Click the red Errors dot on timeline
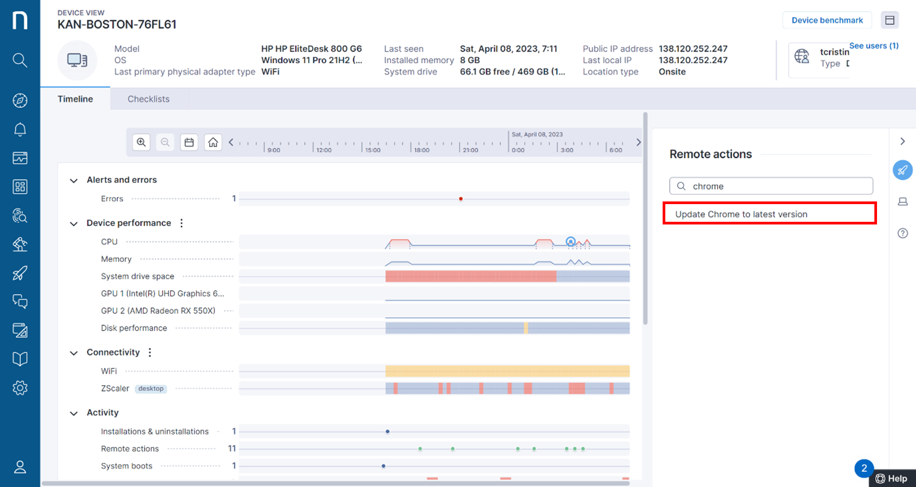Image resolution: width=916 pixels, height=487 pixels. coord(461,199)
